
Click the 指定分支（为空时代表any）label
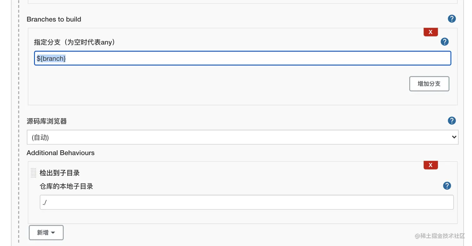point(74,42)
